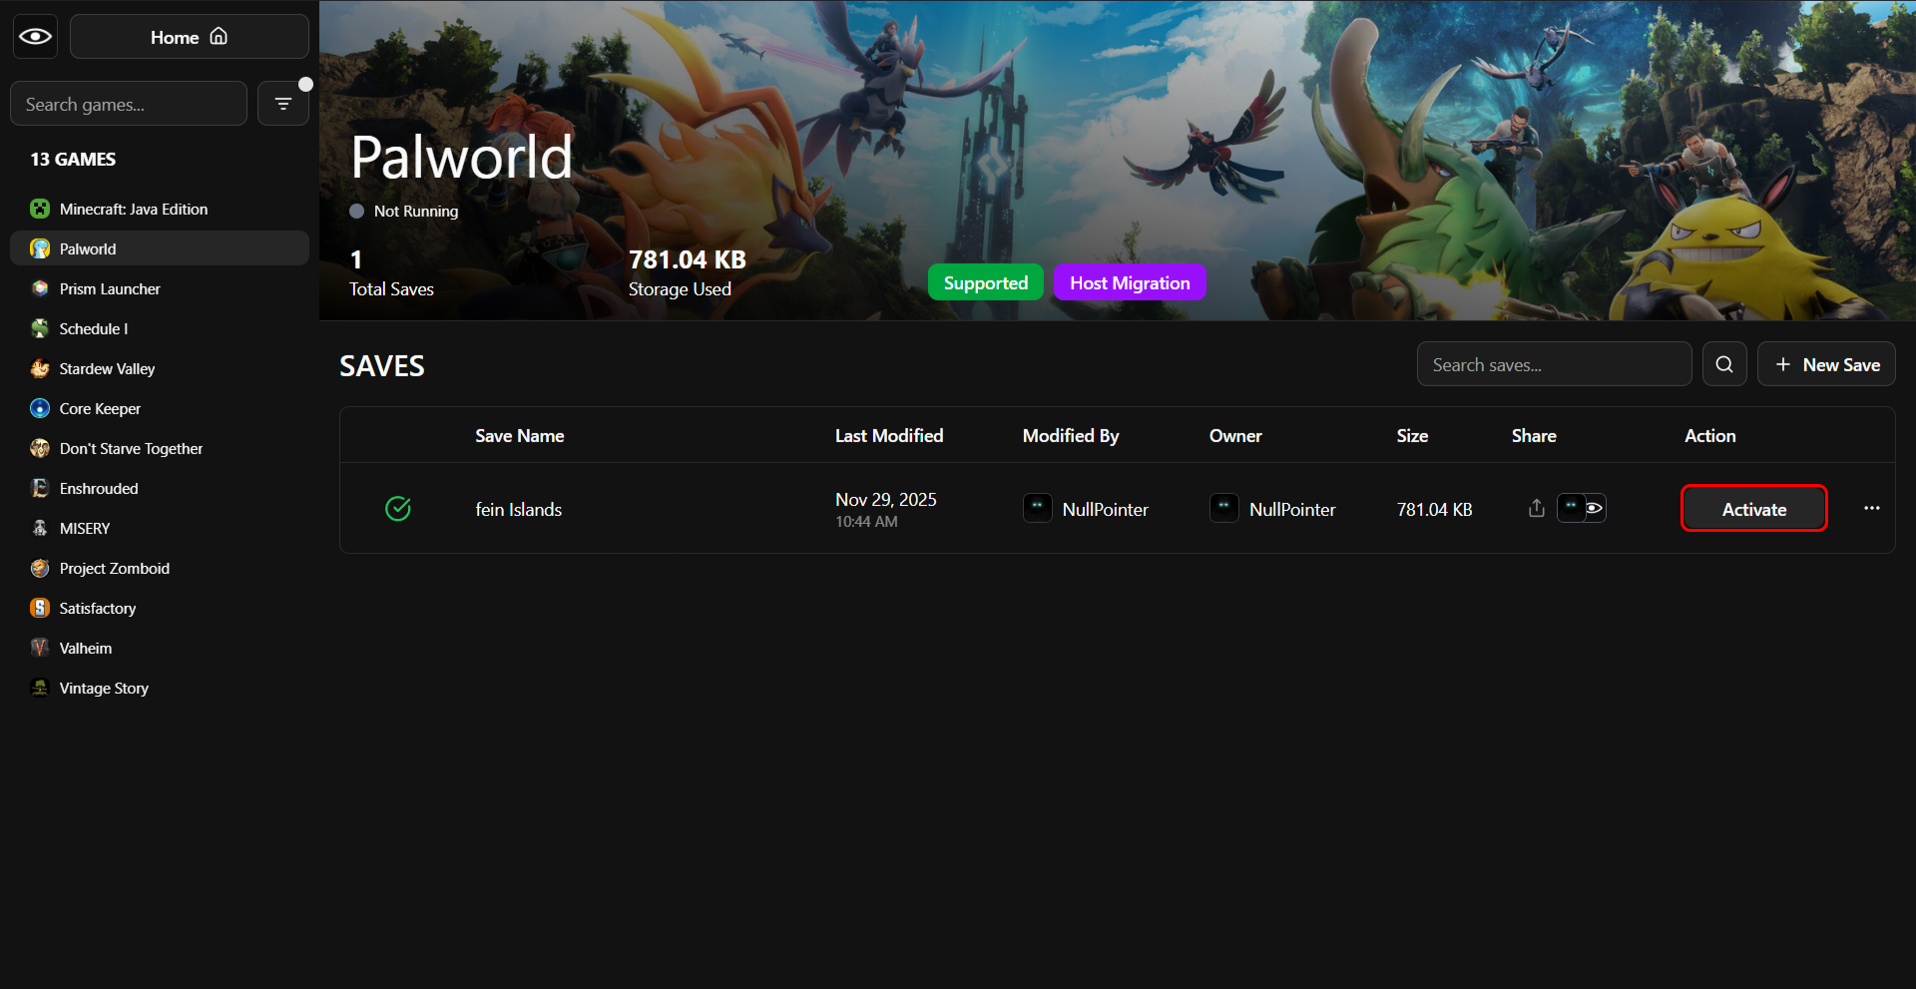Click the Last Modified column header
This screenshot has height=989, width=1916.
[889, 435]
